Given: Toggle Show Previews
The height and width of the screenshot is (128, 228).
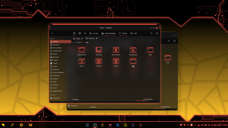Looking at the screenshot, I should click(108, 33).
